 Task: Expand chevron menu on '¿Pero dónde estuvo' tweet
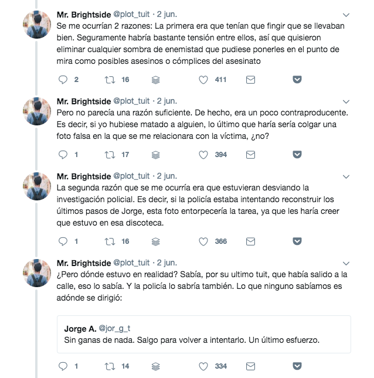click(346, 263)
